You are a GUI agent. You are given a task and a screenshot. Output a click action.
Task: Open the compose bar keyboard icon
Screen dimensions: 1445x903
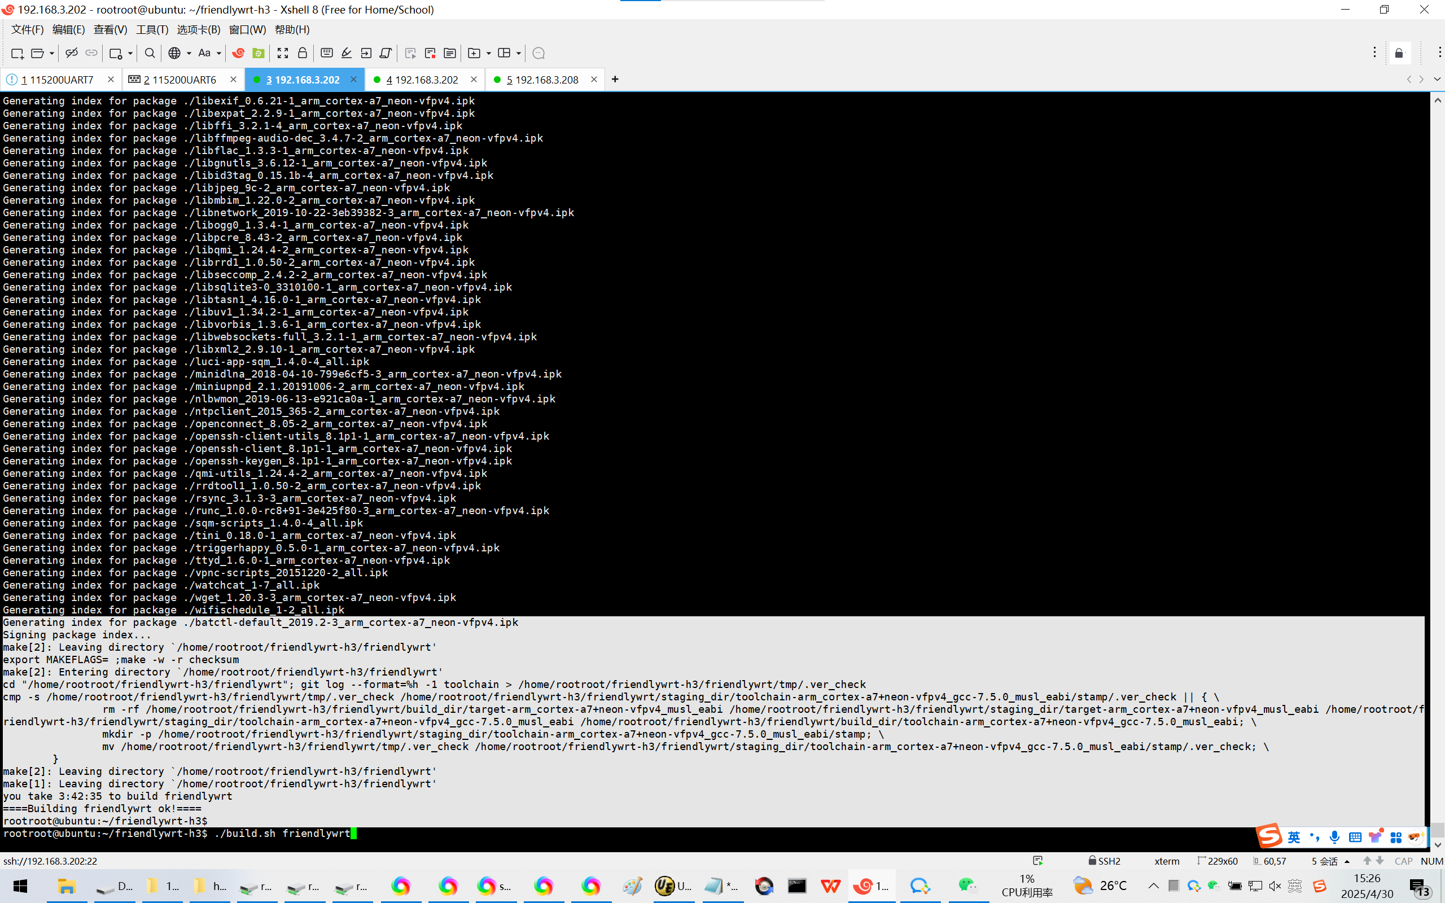pos(327,53)
